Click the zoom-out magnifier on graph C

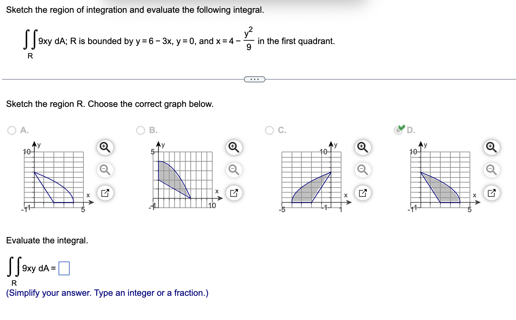tap(362, 170)
